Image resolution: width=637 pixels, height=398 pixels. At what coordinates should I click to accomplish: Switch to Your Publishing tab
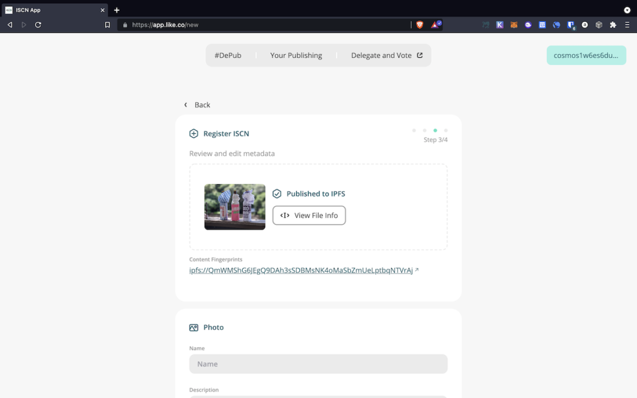(x=296, y=55)
